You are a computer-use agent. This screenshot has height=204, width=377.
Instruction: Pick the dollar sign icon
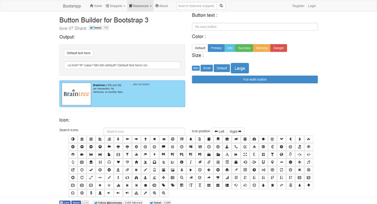point(91,193)
